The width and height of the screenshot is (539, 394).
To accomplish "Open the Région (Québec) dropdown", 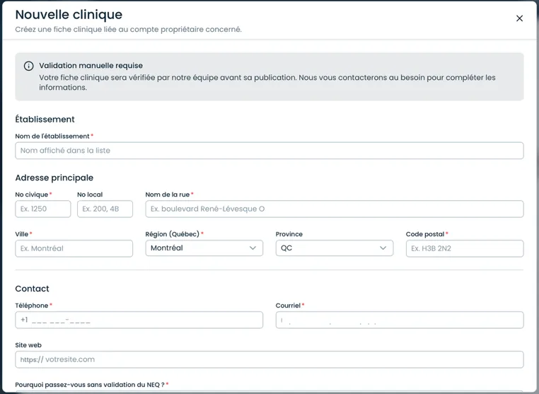I will pos(204,248).
